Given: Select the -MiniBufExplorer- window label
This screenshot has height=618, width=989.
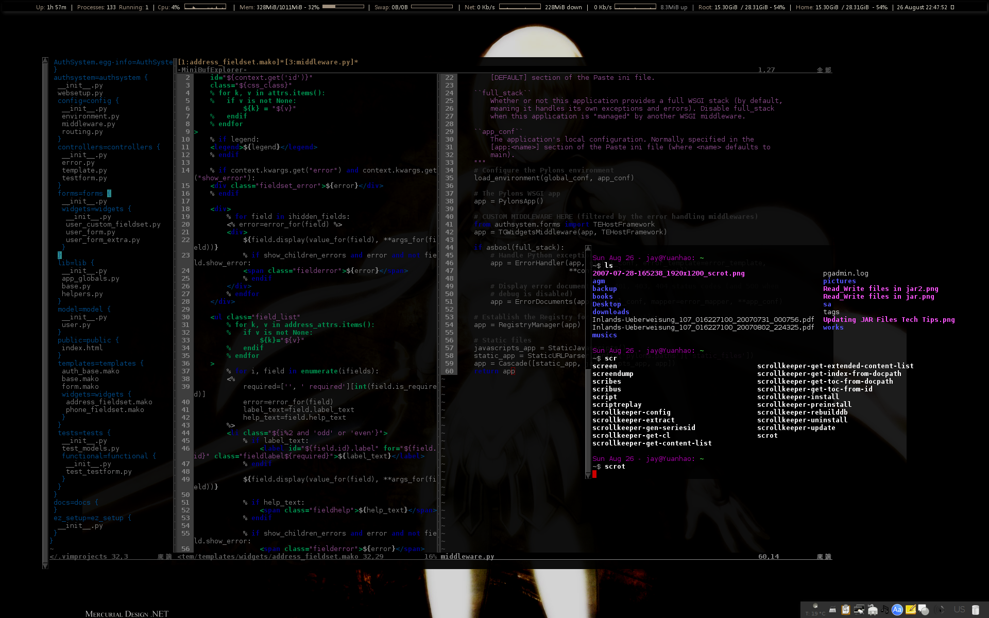Looking at the screenshot, I should click(x=212, y=70).
